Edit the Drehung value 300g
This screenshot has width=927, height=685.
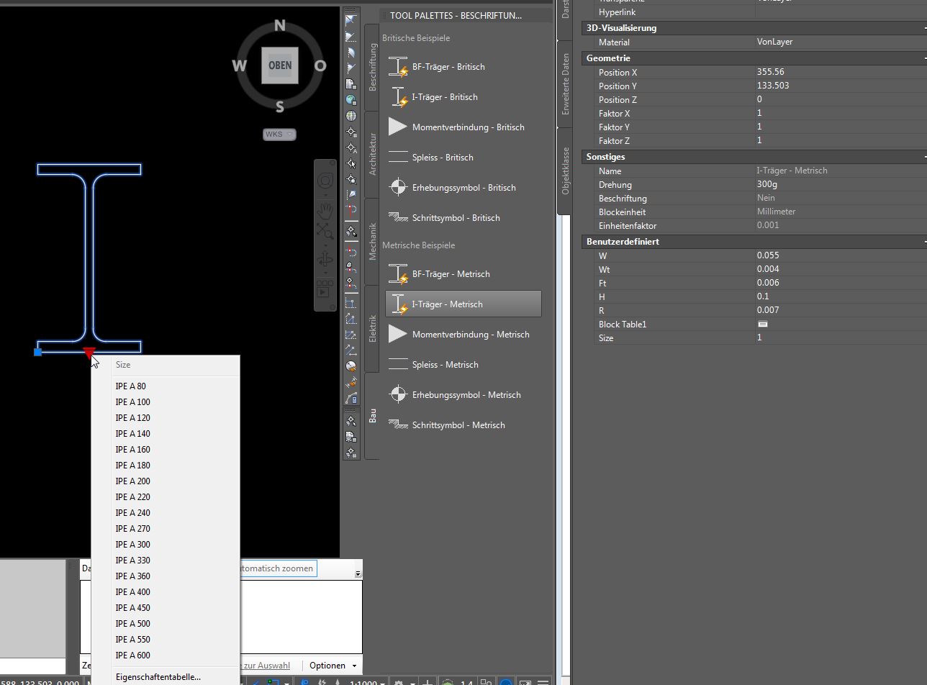pos(841,184)
